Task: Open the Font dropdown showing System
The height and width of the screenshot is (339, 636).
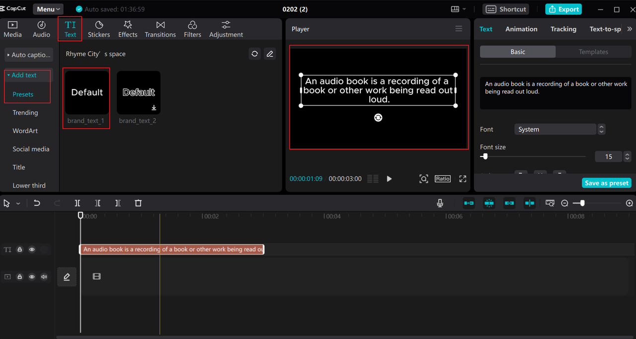Action: [555, 129]
